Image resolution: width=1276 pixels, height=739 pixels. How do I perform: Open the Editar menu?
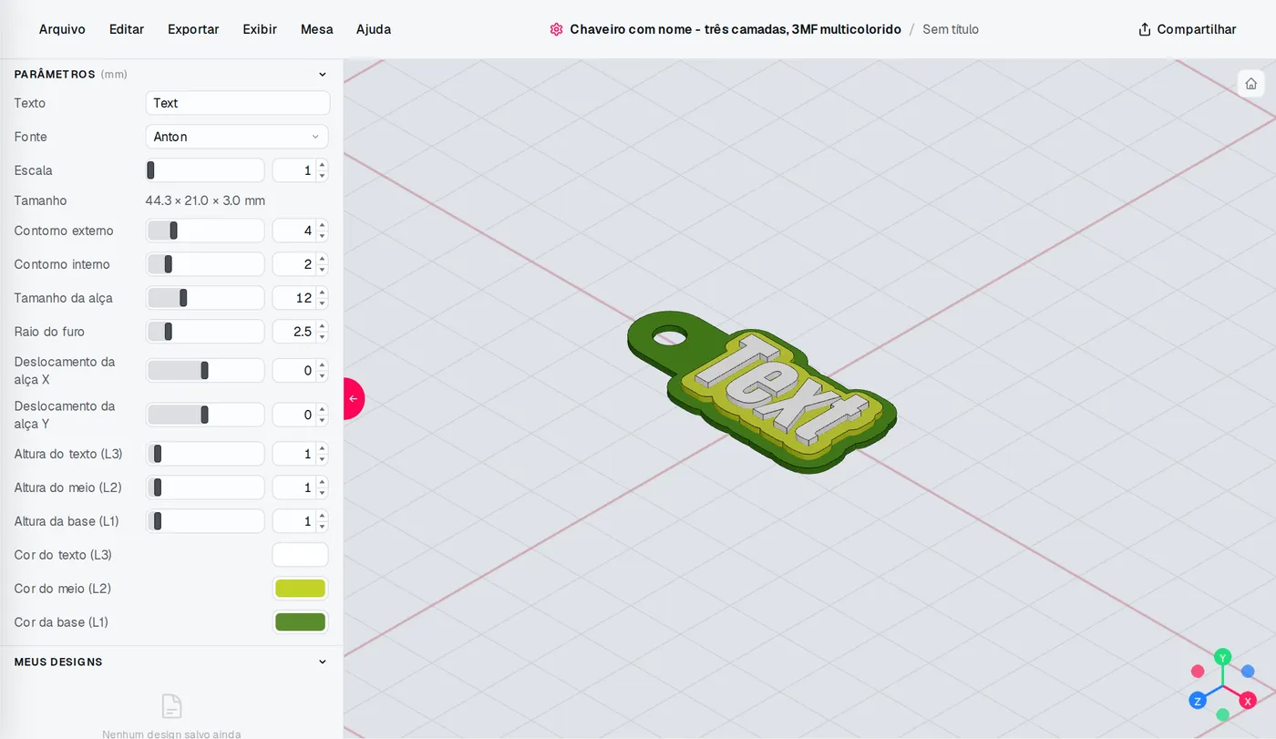pyautogui.click(x=127, y=29)
